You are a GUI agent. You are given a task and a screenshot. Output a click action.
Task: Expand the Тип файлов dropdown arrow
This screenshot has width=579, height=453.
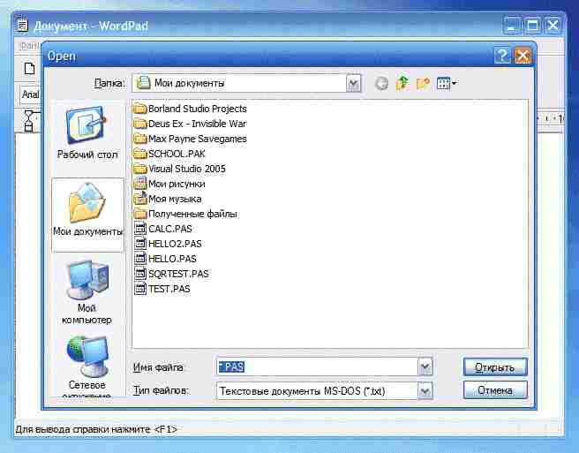tap(425, 390)
